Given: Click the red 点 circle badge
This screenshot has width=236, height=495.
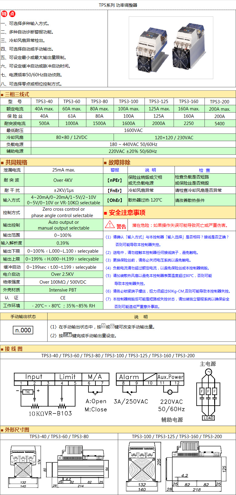Looking at the screenshot, I should click(12, 14).
